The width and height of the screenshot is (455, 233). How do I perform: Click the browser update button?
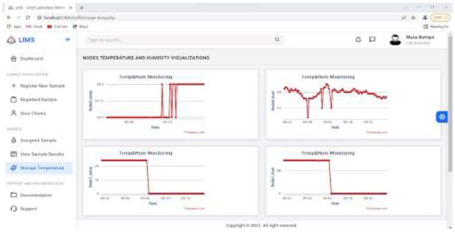pos(441,18)
